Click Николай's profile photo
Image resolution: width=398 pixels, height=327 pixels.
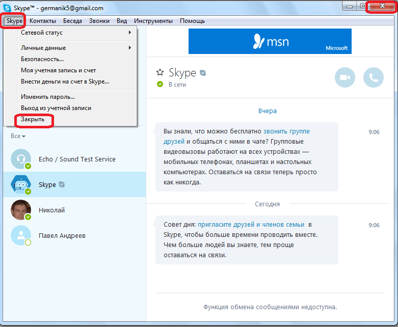click(21, 210)
